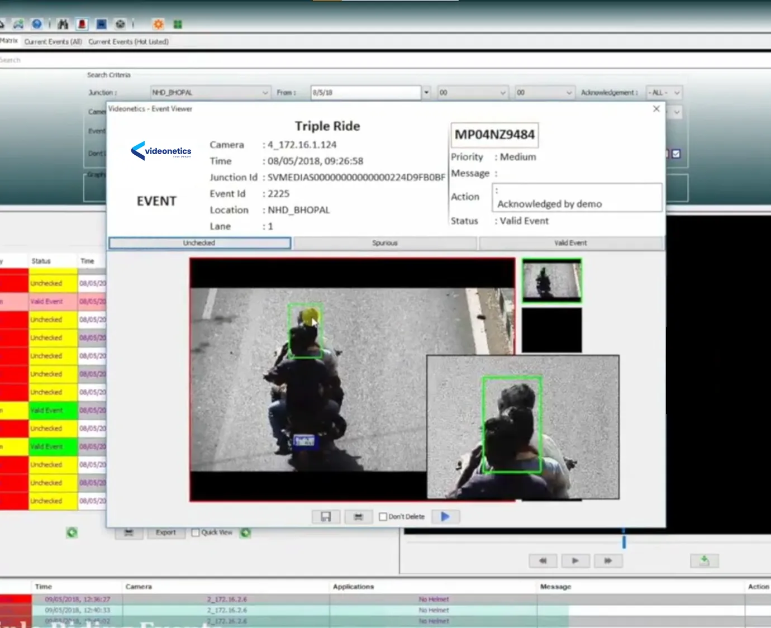This screenshot has width=771, height=628.
Task: Enable the Don't Delete checkbox
Action: pyautogui.click(x=383, y=517)
